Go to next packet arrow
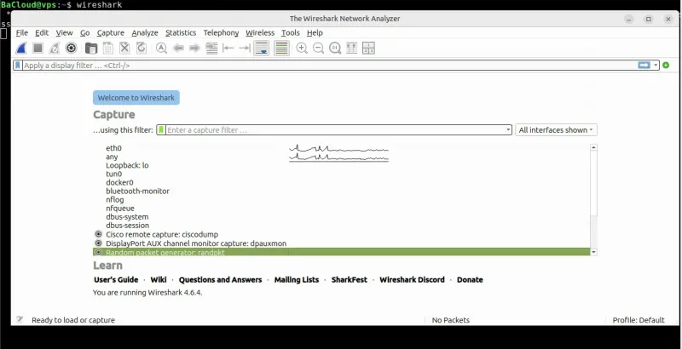 194,49
